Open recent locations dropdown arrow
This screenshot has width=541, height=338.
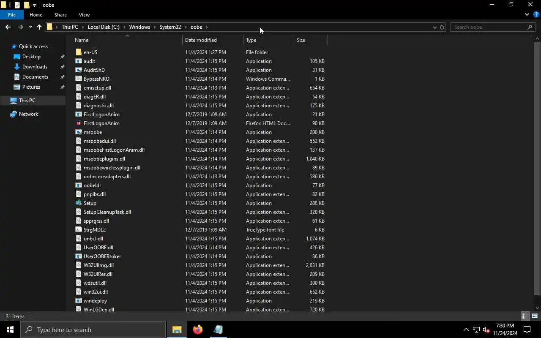click(30, 27)
